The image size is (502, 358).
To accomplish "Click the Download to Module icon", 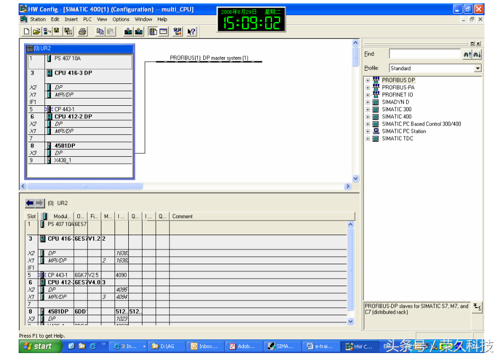I will pos(128,32).
